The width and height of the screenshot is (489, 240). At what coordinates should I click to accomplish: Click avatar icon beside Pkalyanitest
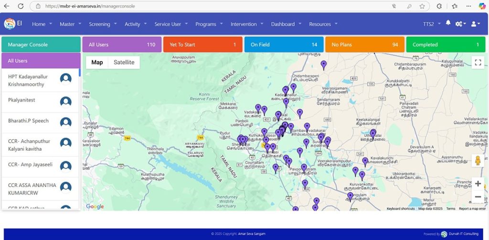[x=66, y=102]
